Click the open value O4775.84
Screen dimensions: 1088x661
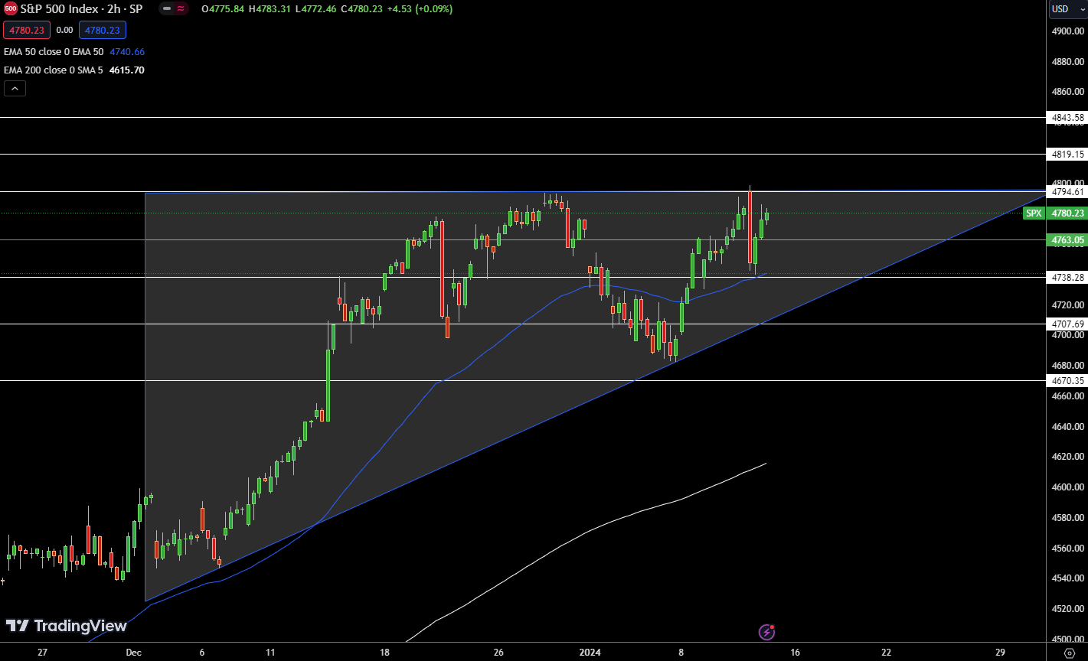[223, 9]
